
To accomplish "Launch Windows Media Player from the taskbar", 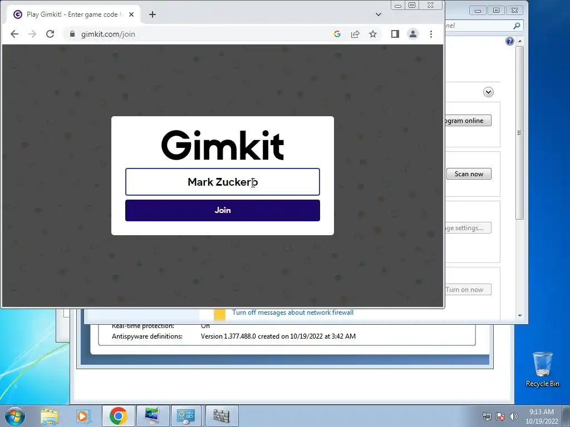I will coord(83,416).
